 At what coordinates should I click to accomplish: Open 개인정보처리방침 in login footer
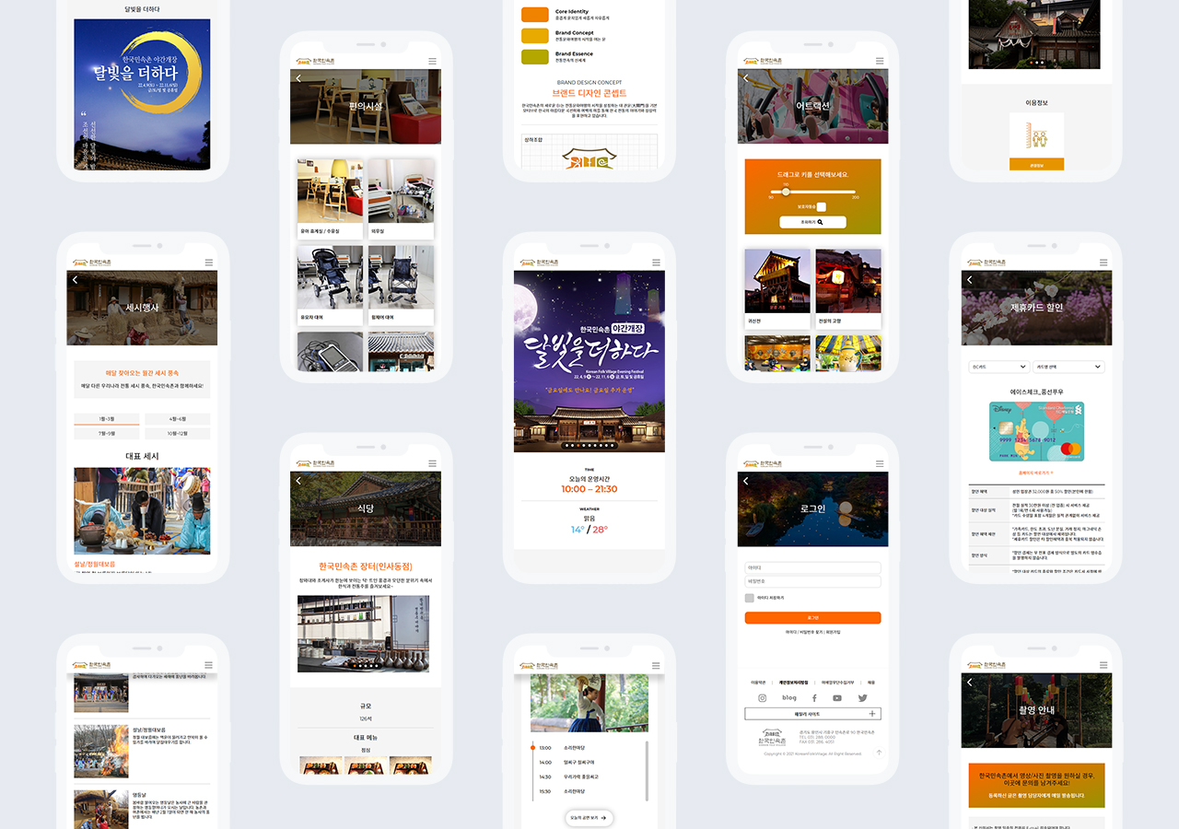pos(793,683)
